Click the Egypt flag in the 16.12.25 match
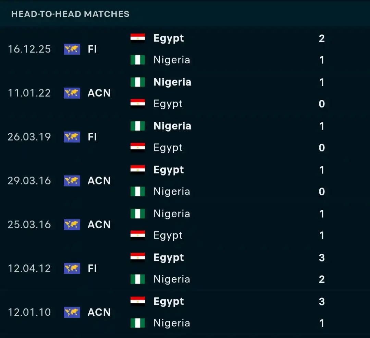370x338 pixels. (x=138, y=38)
